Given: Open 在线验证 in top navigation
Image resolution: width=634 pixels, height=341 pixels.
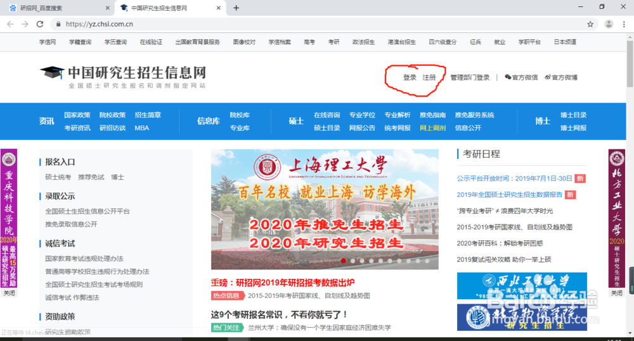Looking at the screenshot, I should click(x=152, y=42).
